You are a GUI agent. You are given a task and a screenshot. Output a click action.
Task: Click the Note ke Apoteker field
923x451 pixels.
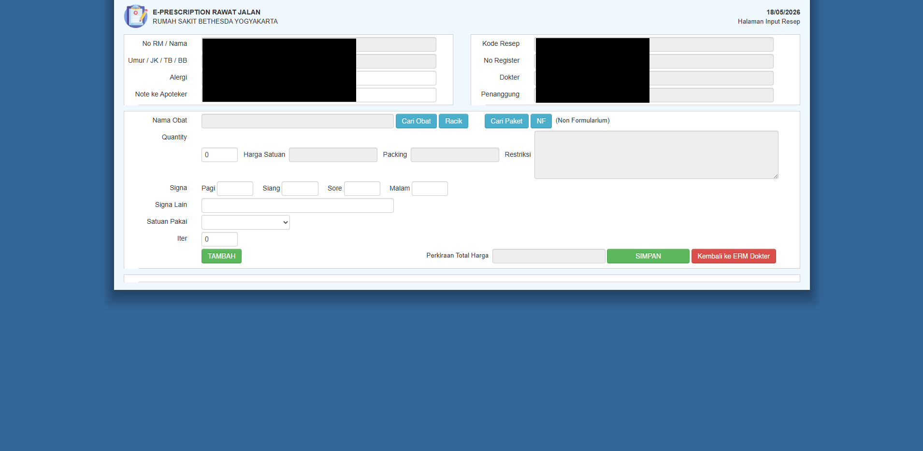coord(319,95)
